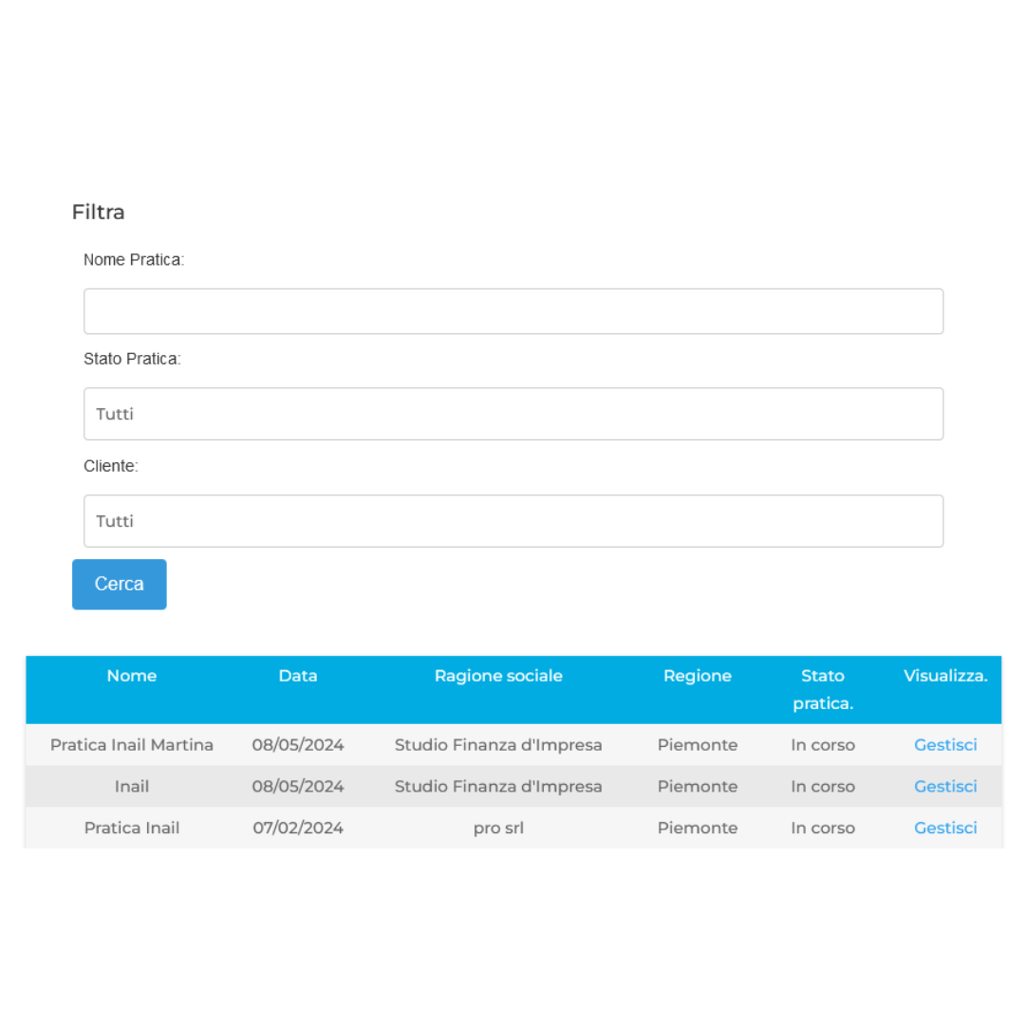The image size is (1025, 1025).
Task: Click Gestisci in the pro srl row
Action: click(945, 828)
